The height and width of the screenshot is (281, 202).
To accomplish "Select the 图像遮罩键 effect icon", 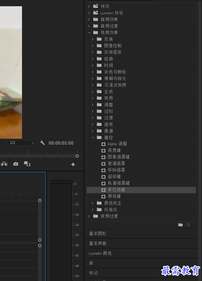I will tap(103, 157).
